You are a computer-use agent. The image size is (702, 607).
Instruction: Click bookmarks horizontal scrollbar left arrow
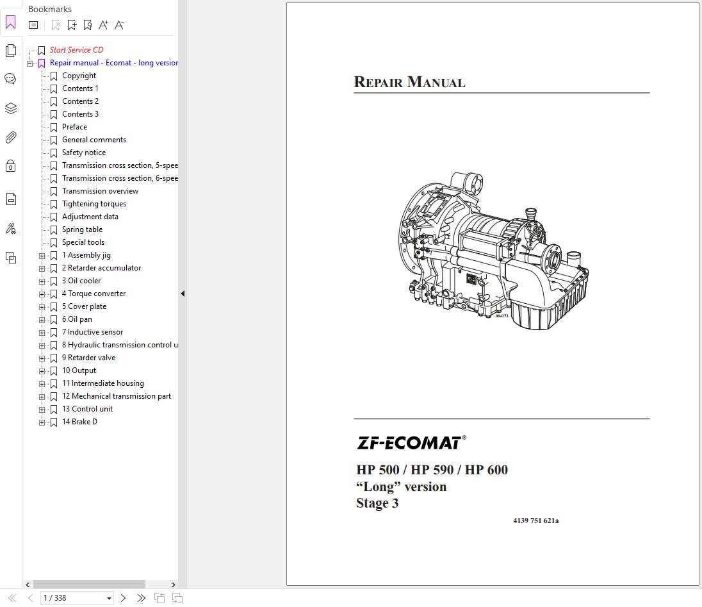(28, 585)
